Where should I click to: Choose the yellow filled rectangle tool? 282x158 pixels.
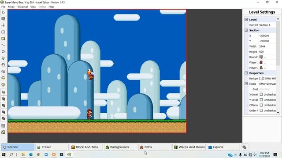[3, 39]
